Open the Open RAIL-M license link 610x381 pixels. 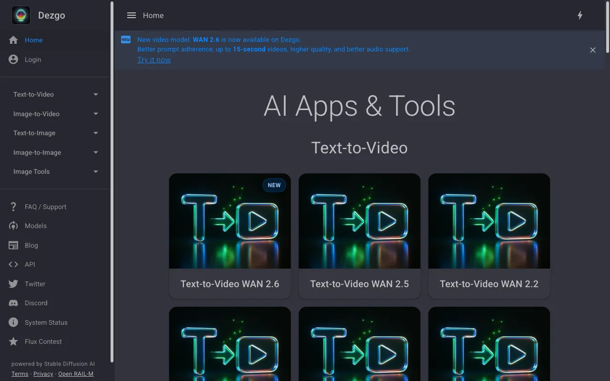76,374
